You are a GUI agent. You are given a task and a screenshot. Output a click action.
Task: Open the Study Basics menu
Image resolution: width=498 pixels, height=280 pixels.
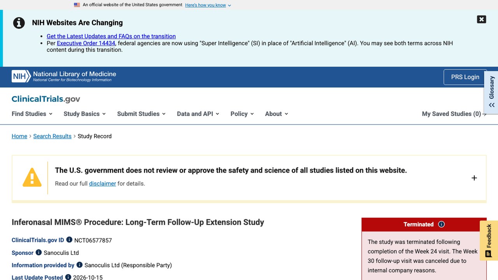click(x=84, y=114)
